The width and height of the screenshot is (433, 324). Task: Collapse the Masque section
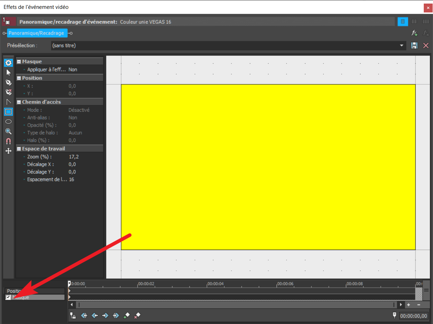click(x=19, y=62)
